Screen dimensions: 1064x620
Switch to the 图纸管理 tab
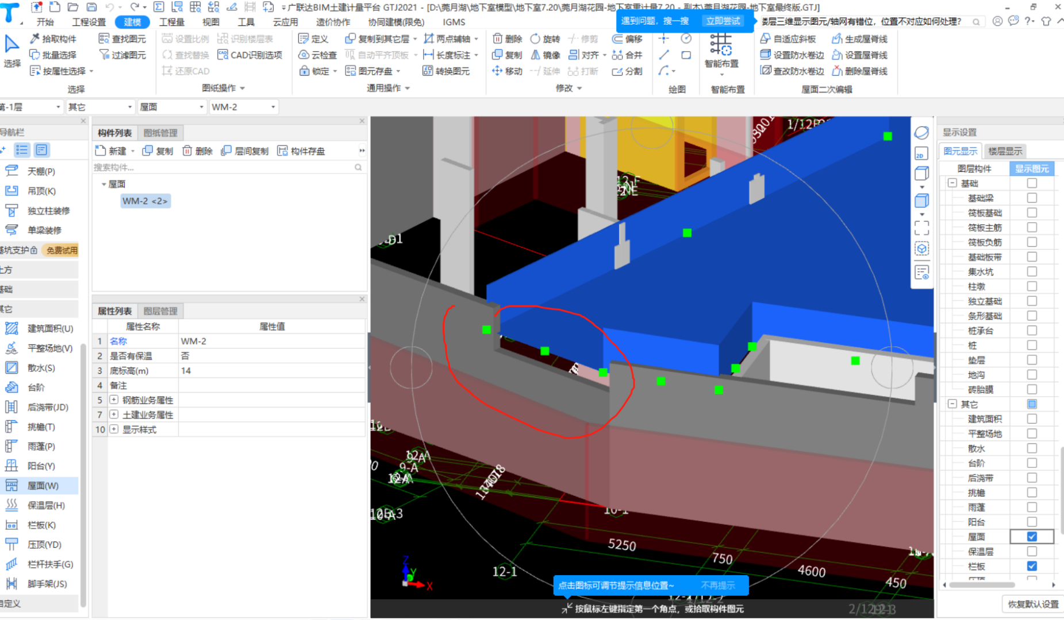(x=160, y=133)
